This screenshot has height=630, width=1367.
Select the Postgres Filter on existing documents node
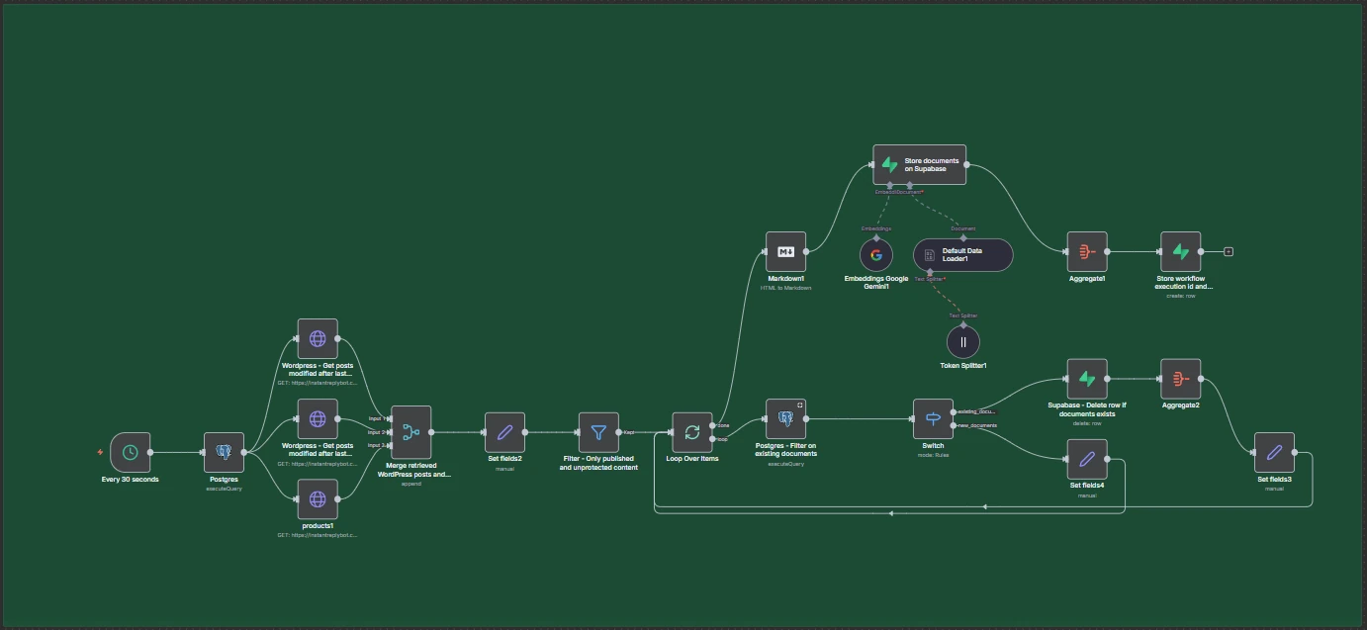pyautogui.click(x=785, y=419)
